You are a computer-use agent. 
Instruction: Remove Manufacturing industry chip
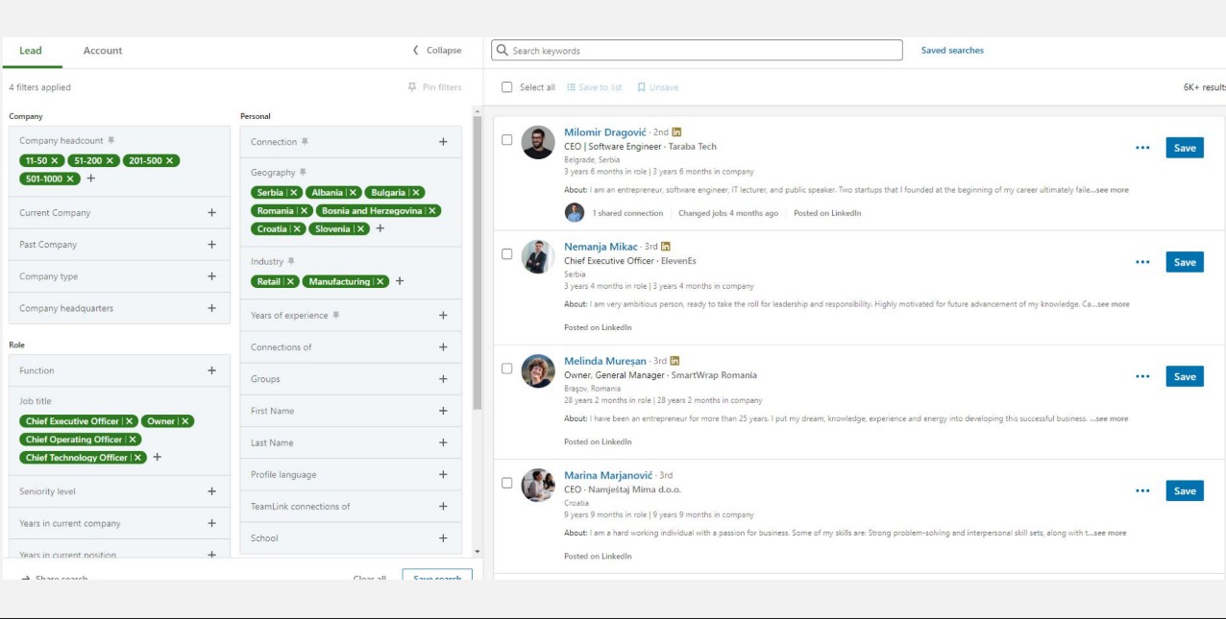380,282
